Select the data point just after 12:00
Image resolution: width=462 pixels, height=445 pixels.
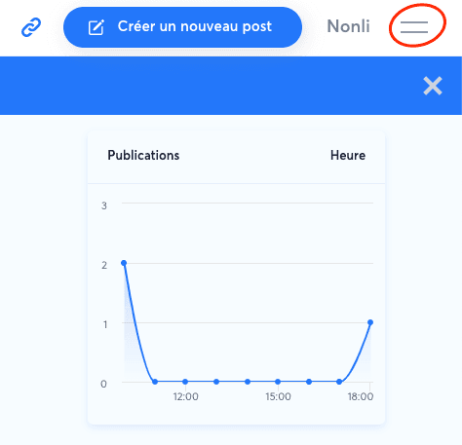point(216,382)
